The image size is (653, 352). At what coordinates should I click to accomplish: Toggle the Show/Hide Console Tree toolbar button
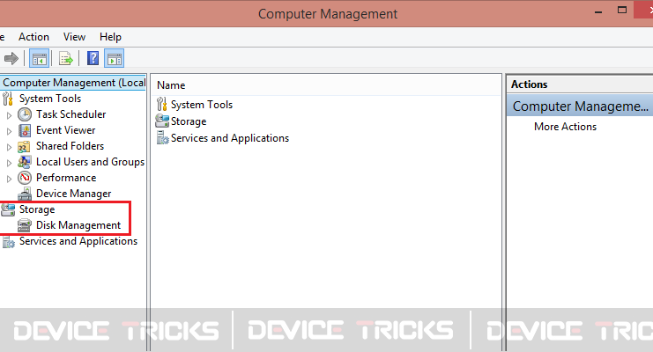coord(39,59)
